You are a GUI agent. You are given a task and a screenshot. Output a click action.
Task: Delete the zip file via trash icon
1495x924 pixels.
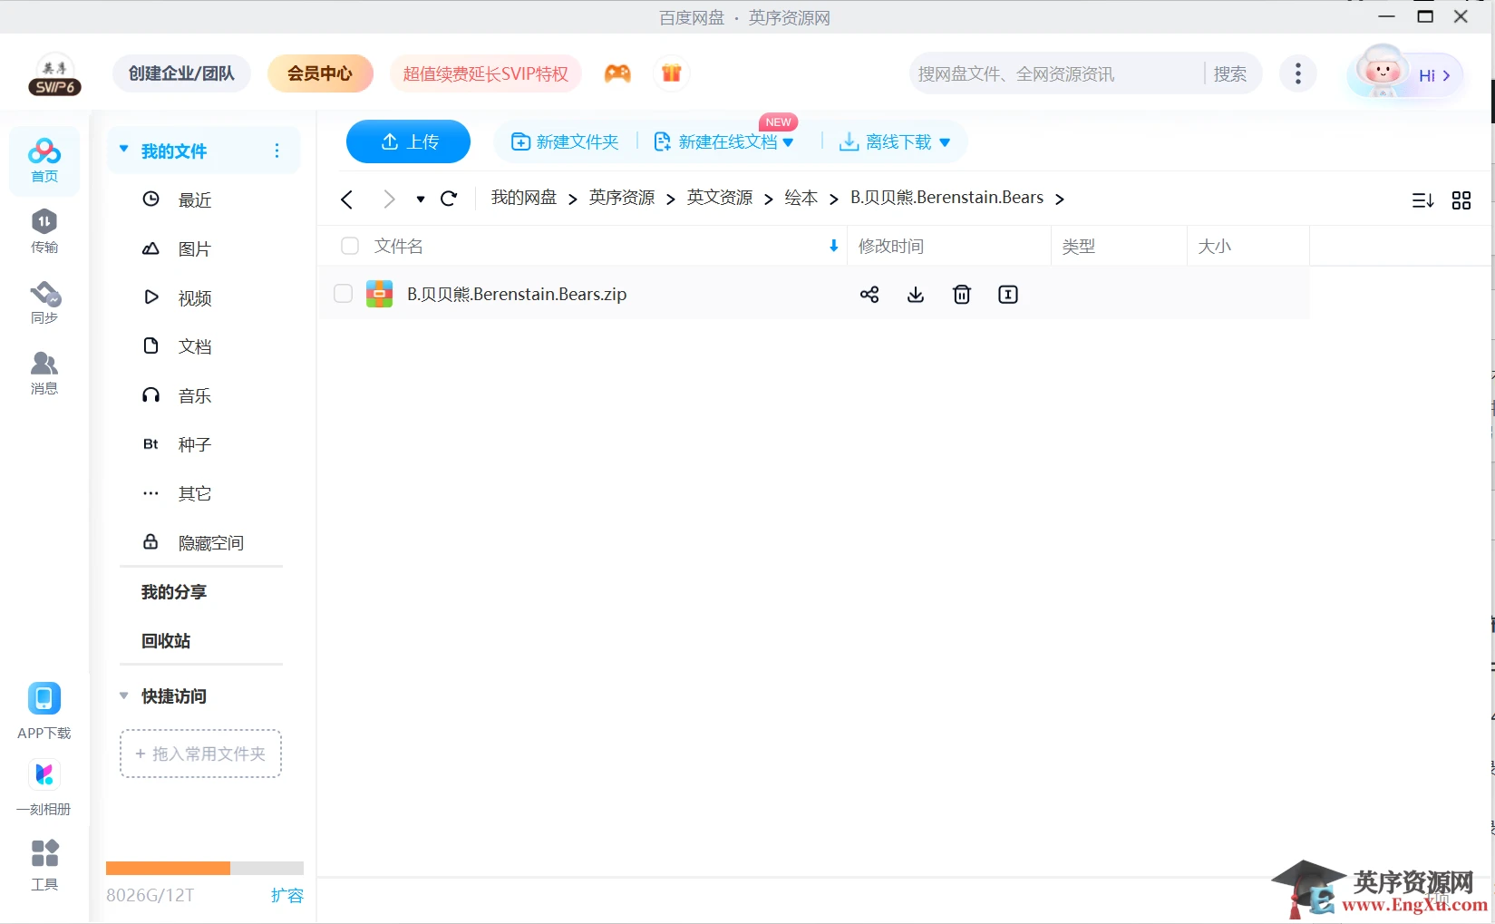(x=962, y=294)
